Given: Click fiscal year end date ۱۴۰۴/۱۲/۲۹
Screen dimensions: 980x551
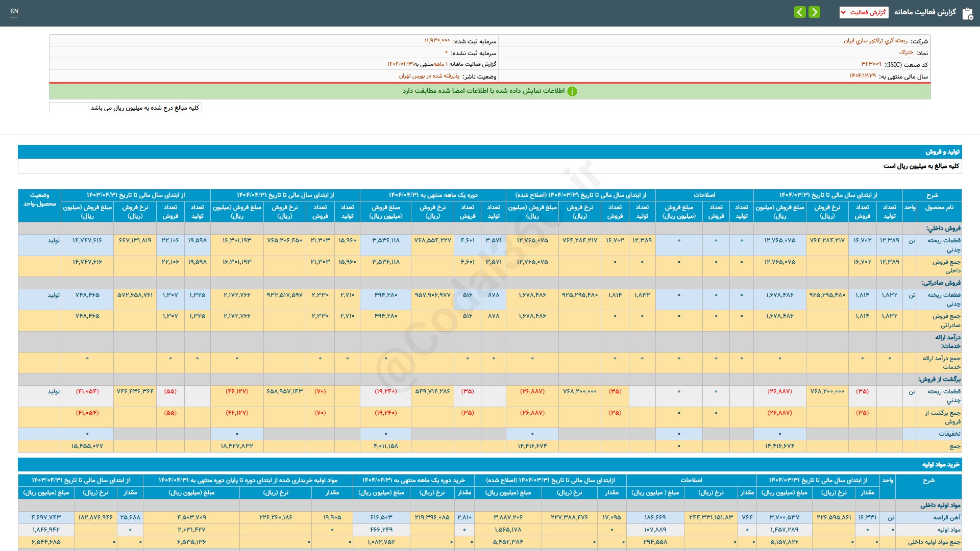Looking at the screenshot, I should tap(863, 76).
